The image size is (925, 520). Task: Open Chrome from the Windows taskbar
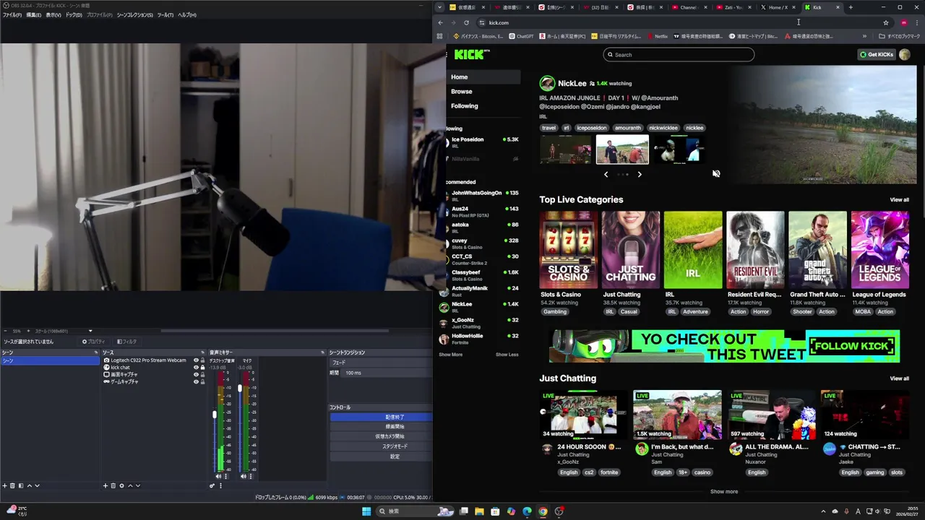(x=543, y=511)
